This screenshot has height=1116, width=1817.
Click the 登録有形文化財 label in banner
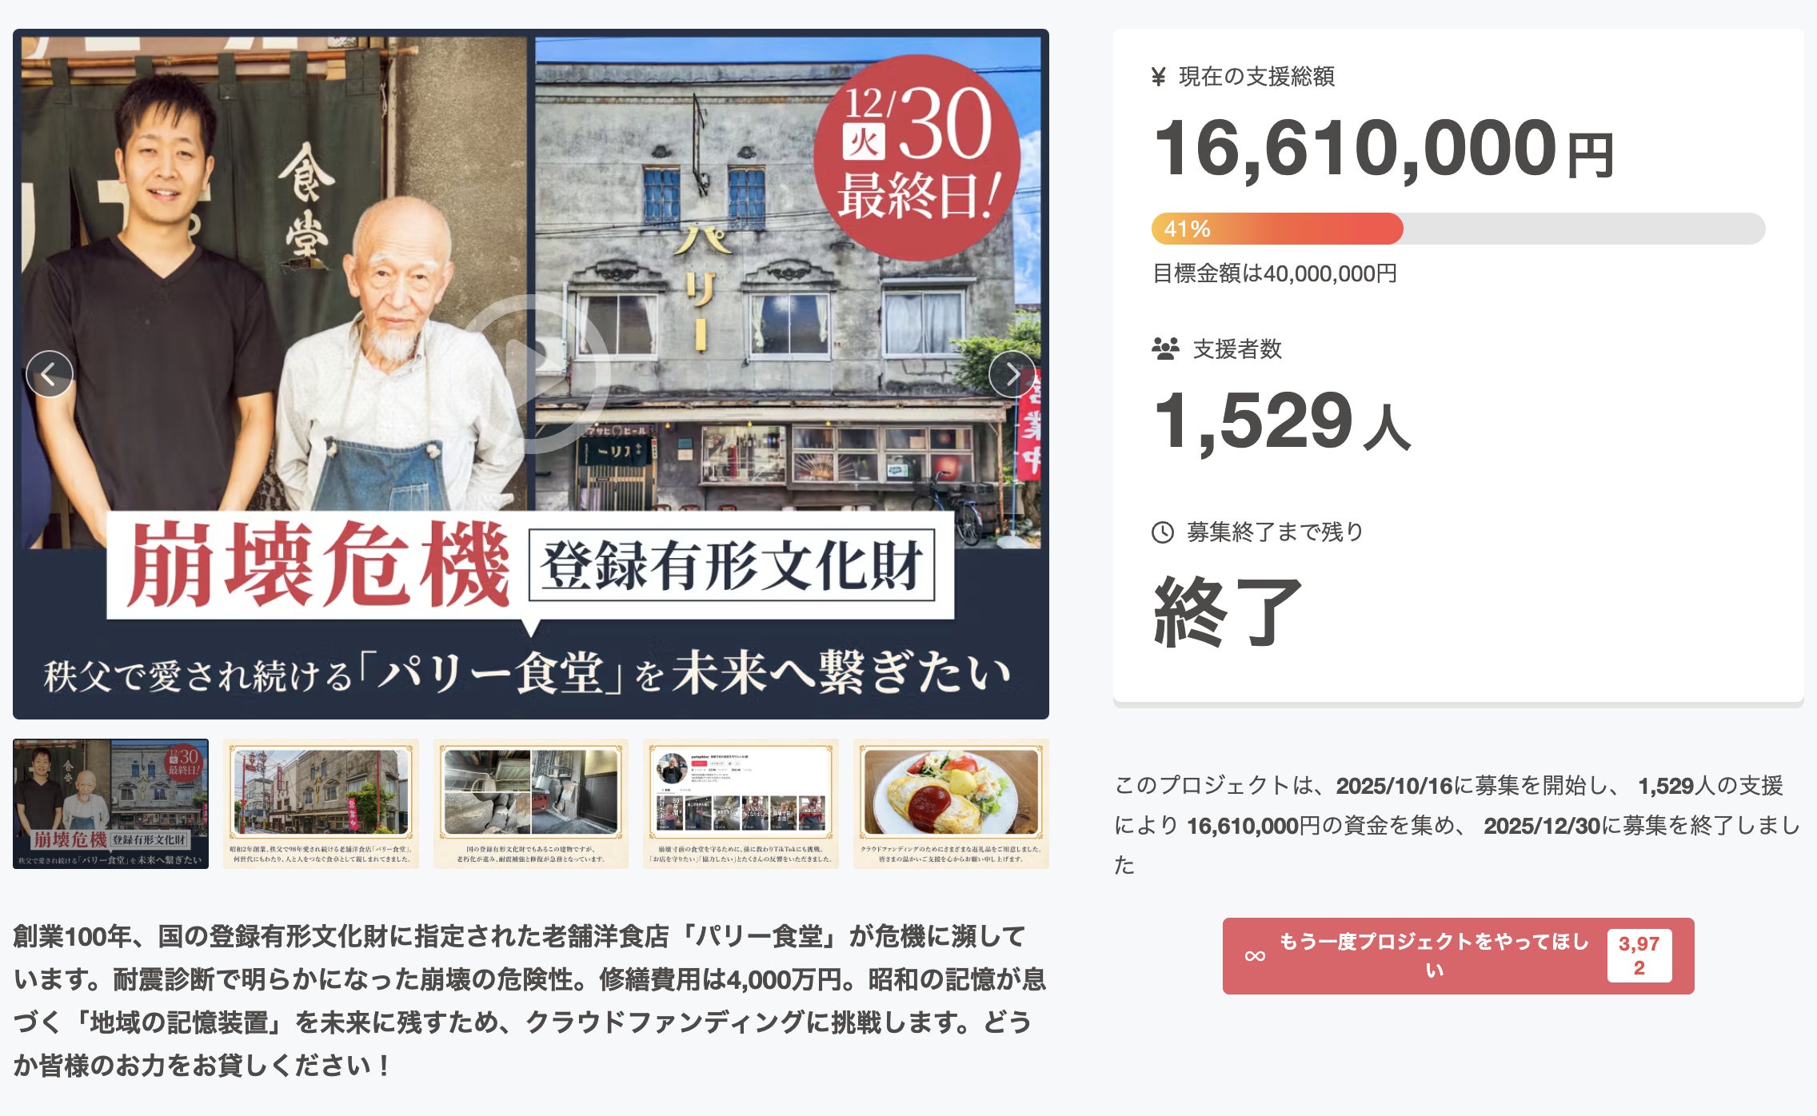(732, 565)
